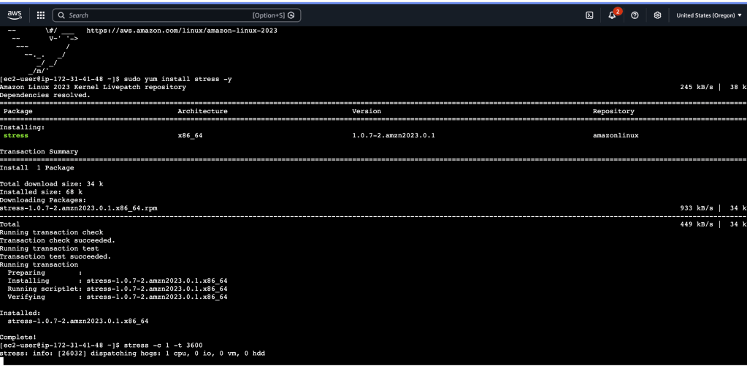The height and width of the screenshot is (366, 747).
Task: Click the Option+S shortcut hint
Action: pos(269,15)
